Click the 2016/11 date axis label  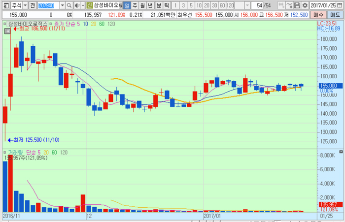[x=11, y=216]
